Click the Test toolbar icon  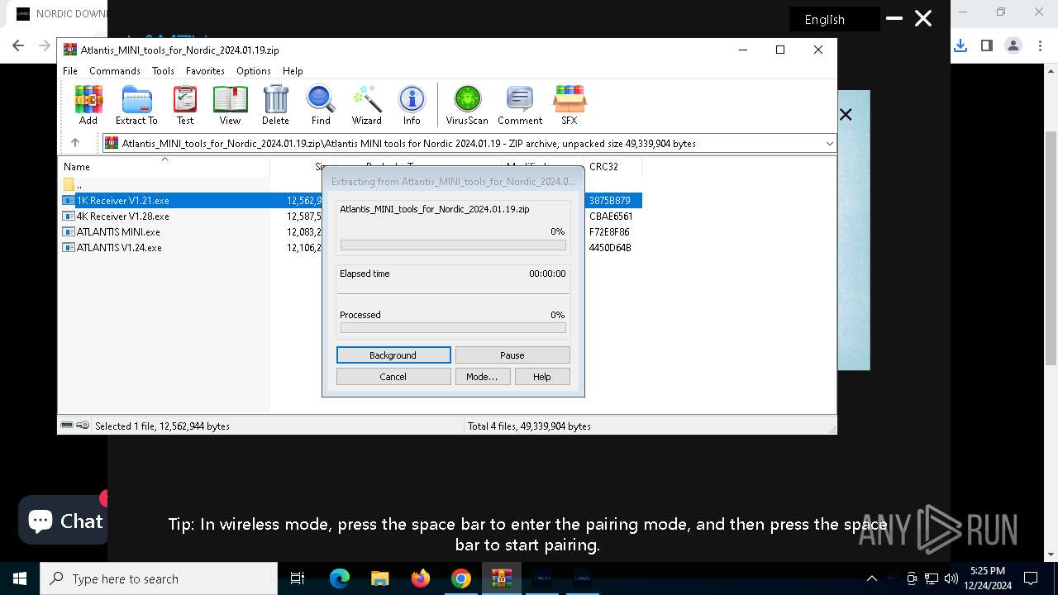click(x=185, y=105)
